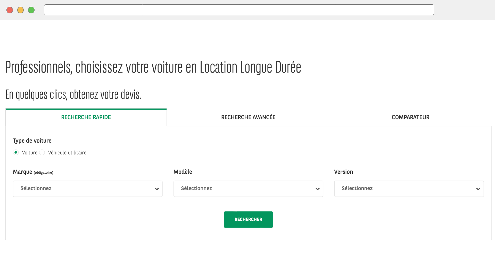Image resolution: width=495 pixels, height=278 pixels.
Task: Click the Modèle dropdown chevron arrow
Action: pos(317,189)
